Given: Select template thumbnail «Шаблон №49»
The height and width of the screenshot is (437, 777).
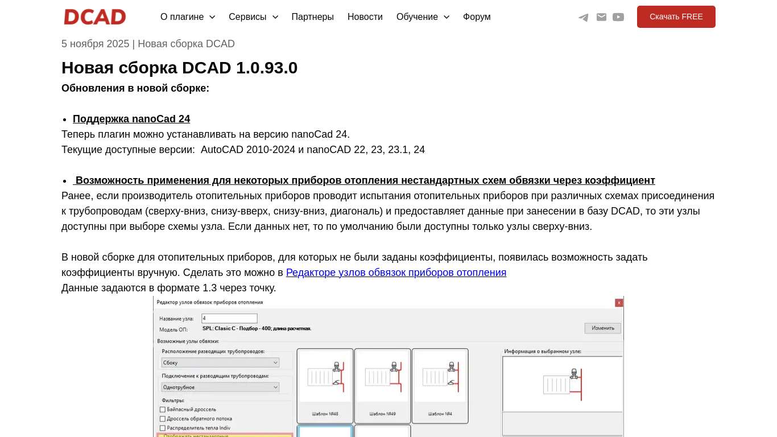Looking at the screenshot, I should tap(382, 386).
